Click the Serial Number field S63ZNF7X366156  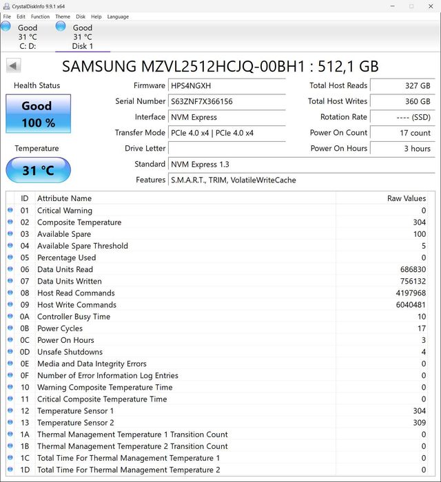(x=227, y=101)
